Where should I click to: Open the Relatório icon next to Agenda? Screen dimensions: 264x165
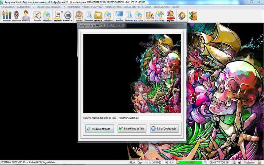47,16
